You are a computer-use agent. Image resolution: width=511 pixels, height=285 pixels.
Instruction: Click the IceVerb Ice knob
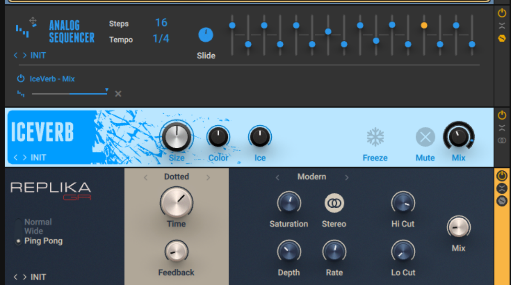[260, 137]
